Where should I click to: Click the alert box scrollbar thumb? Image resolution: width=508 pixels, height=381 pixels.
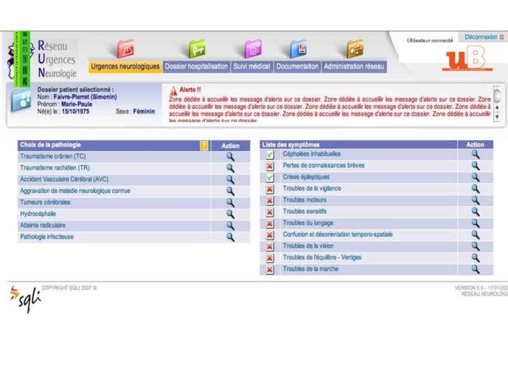[497, 95]
